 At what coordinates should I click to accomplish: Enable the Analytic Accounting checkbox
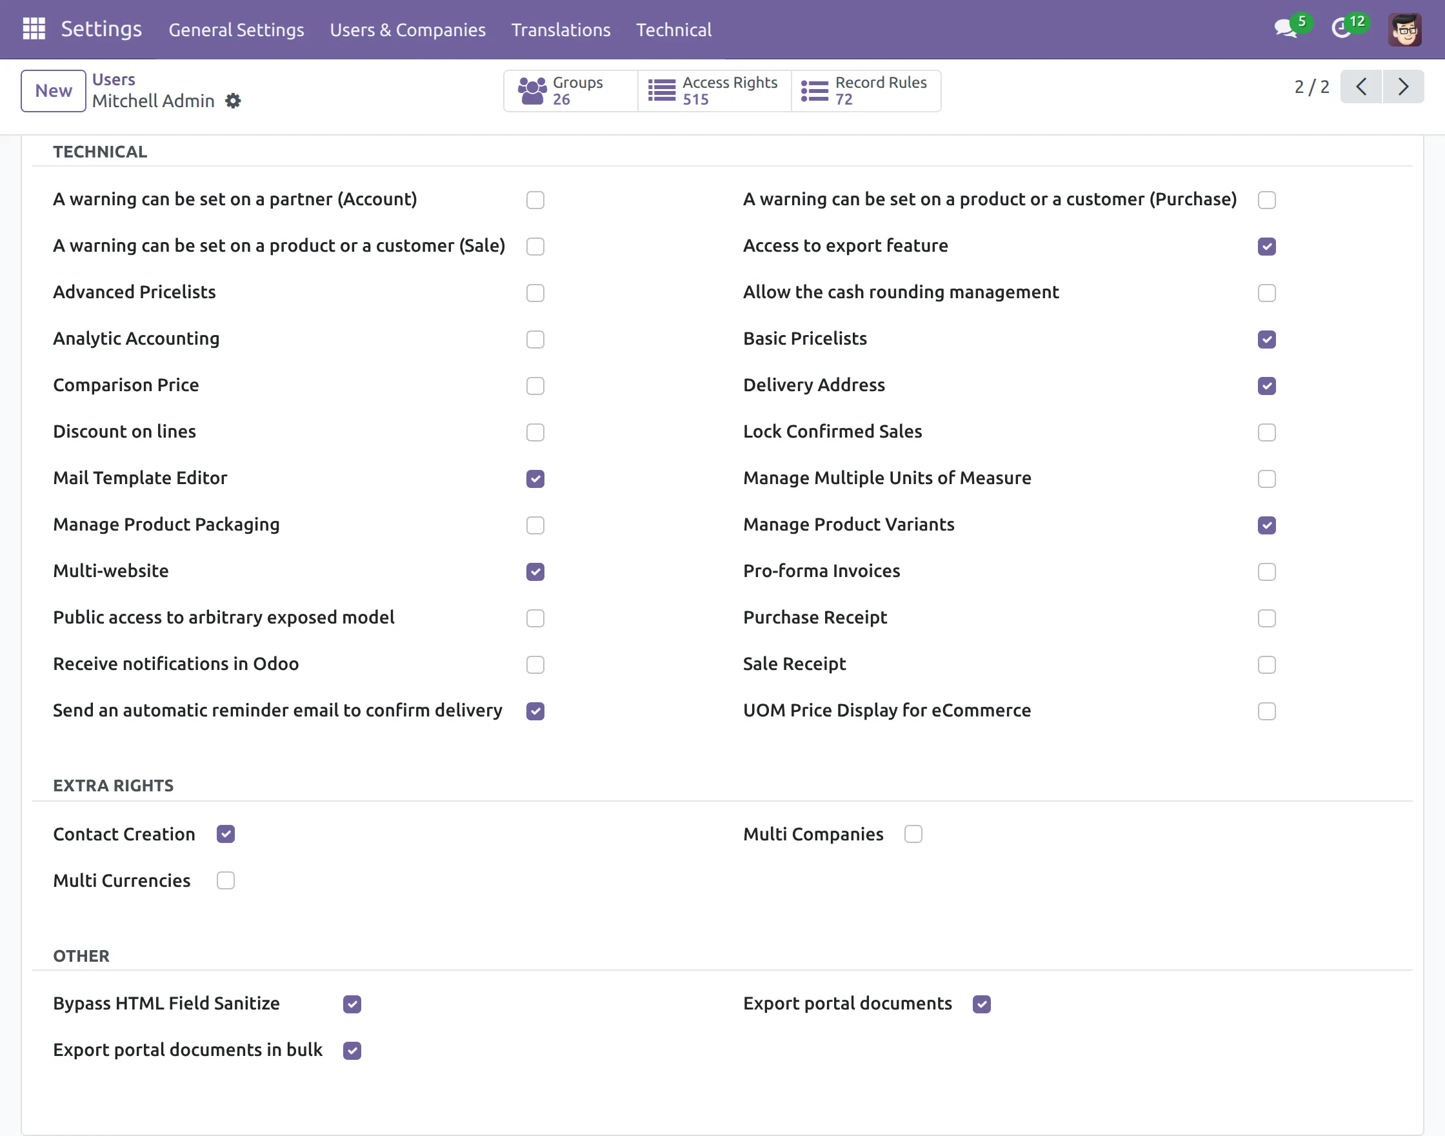pos(534,340)
